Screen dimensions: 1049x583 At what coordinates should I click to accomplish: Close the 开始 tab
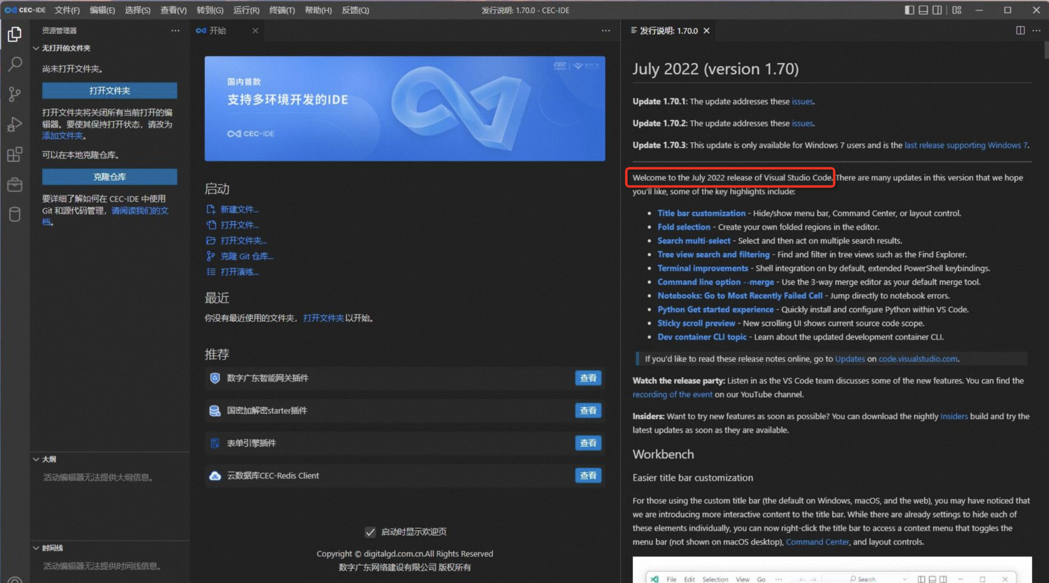[255, 31]
